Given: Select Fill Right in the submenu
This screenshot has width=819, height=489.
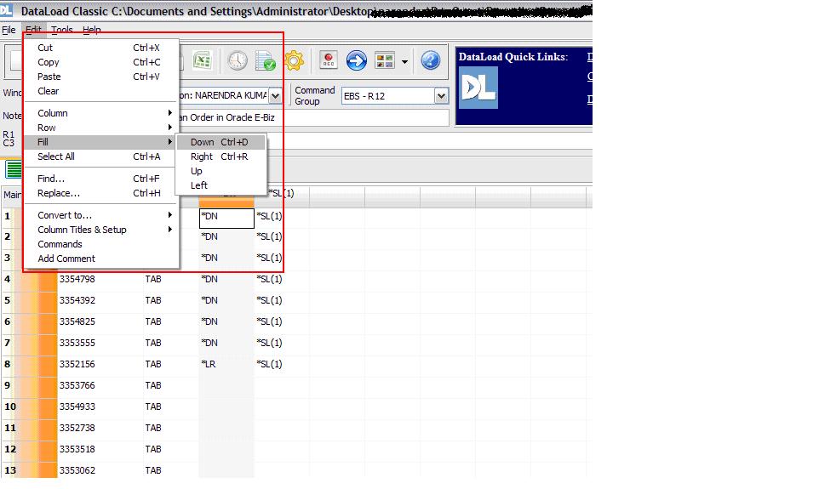Looking at the screenshot, I should pyautogui.click(x=221, y=156).
